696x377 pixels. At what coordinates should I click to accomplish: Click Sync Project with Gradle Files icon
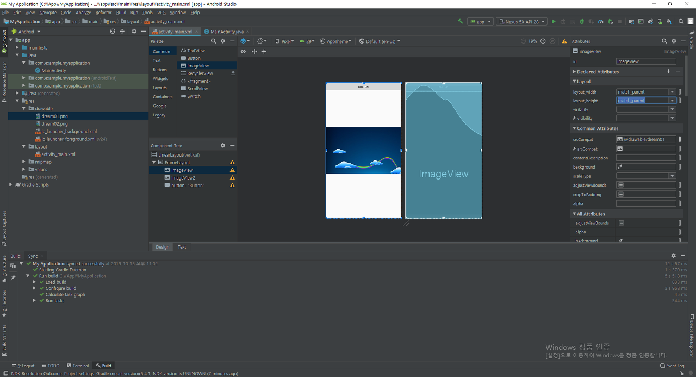coord(650,22)
